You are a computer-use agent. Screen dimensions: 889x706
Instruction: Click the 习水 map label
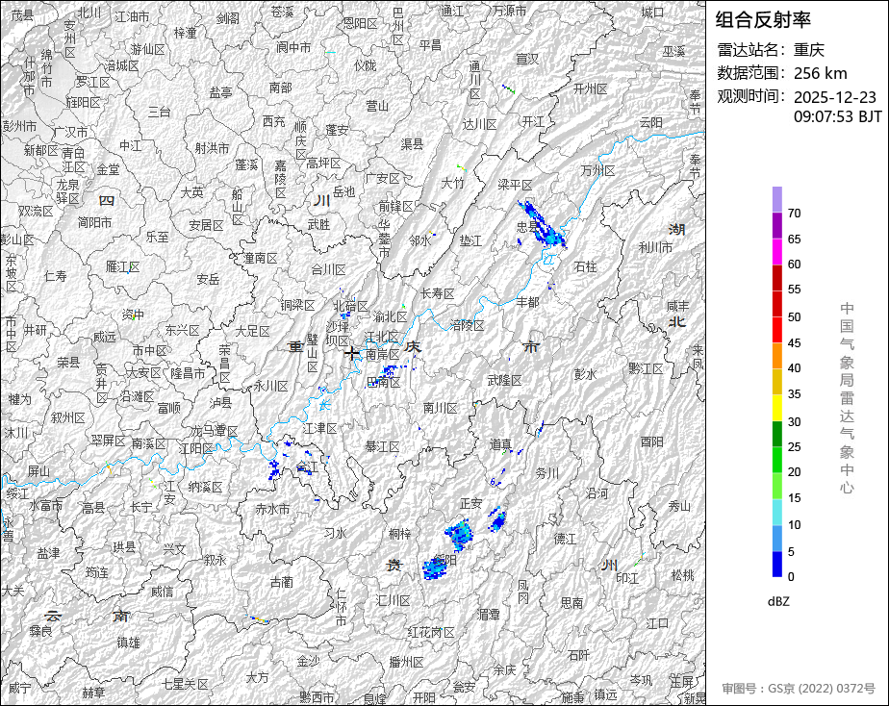(335, 533)
